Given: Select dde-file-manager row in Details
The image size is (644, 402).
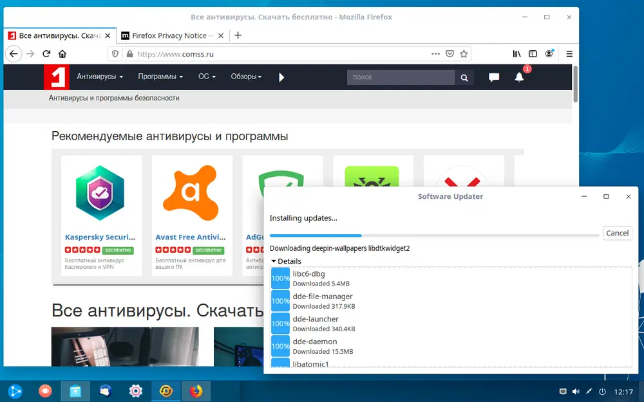Looking at the screenshot, I should [x=451, y=301].
